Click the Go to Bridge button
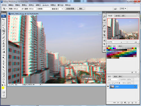Viewport: 141px width, 106px height. click(x=115, y=9)
